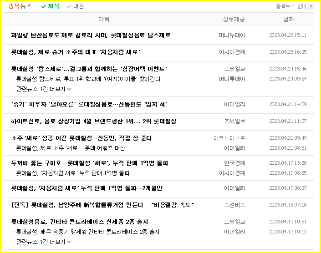
Task: Click date 2023.04.21 11:07
Action: pos(288,121)
